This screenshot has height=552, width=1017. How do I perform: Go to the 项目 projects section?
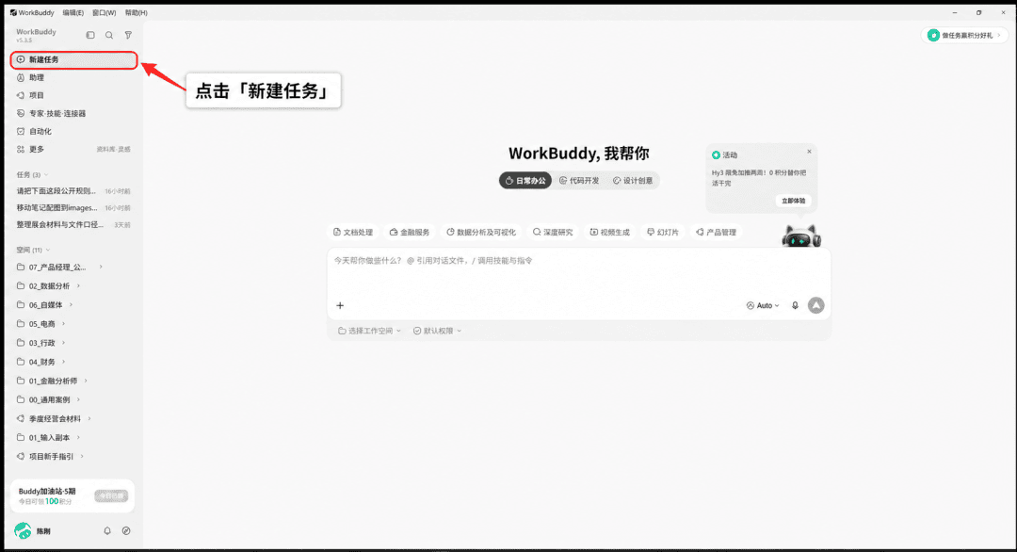pyautogui.click(x=74, y=95)
